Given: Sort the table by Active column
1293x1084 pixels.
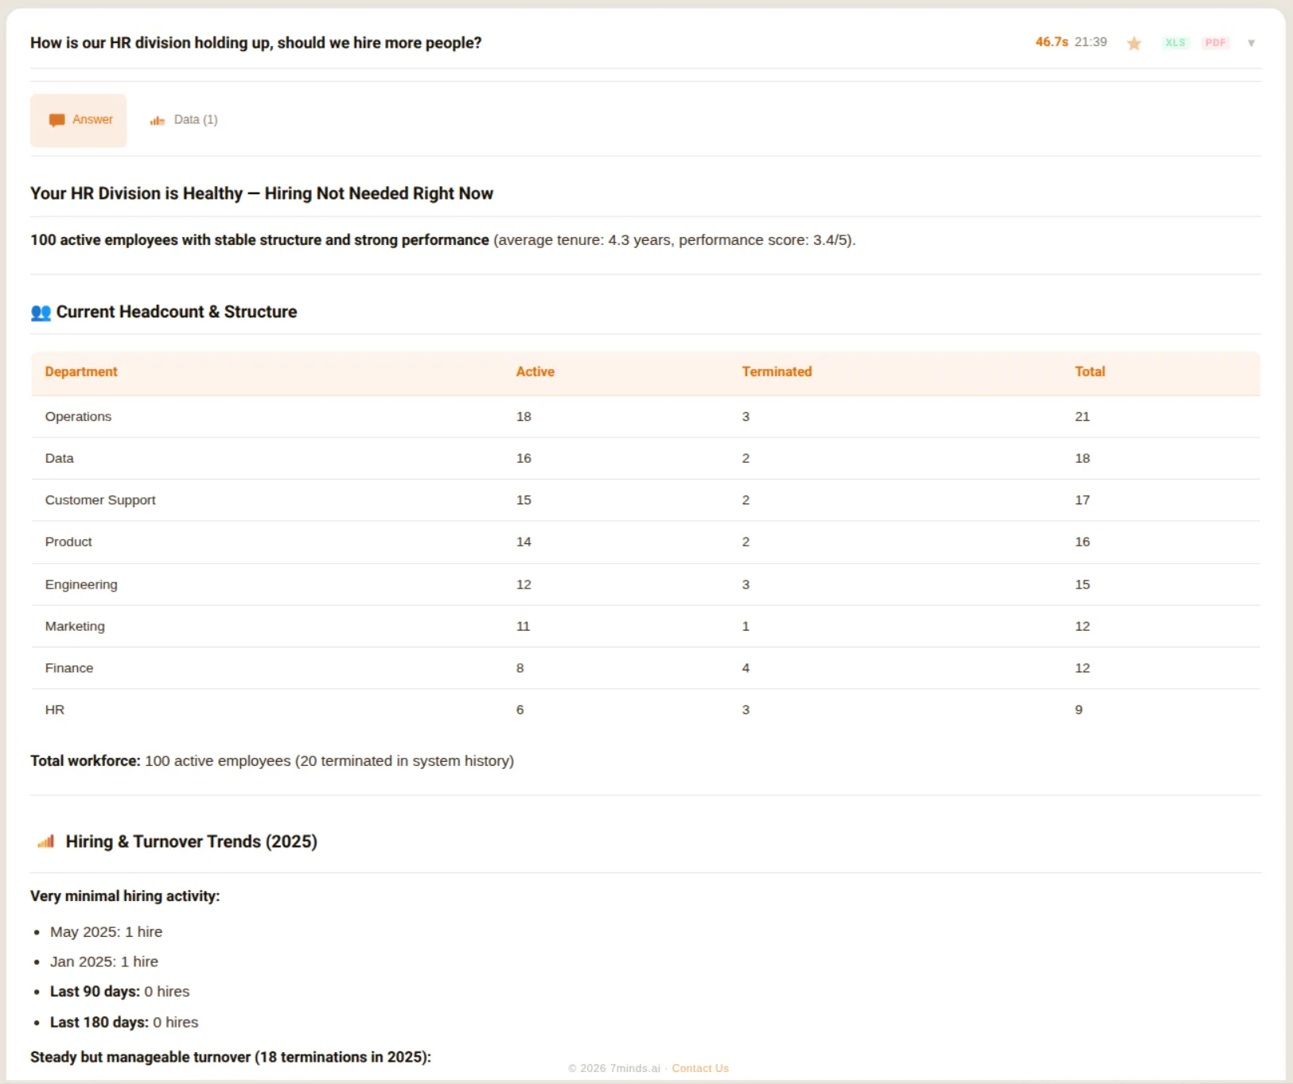Looking at the screenshot, I should click(x=536, y=371).
